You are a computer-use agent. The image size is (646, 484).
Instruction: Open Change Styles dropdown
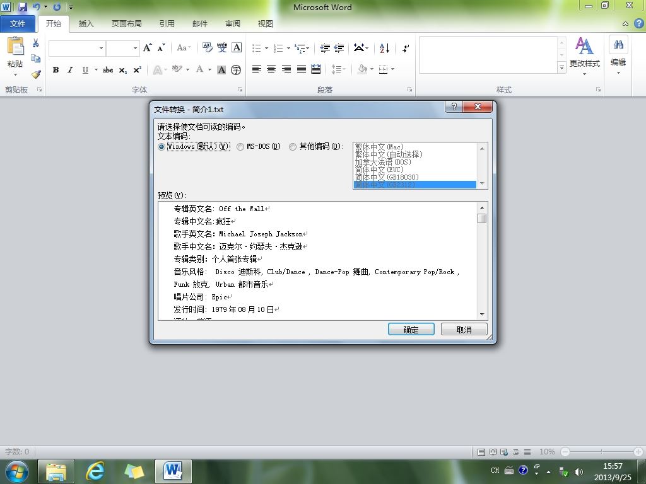point(584,56)
